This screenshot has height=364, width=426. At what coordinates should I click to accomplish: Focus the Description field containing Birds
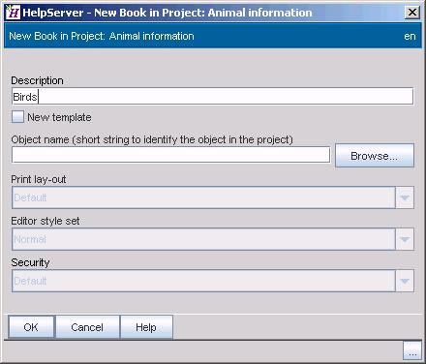tap(212, 96)
